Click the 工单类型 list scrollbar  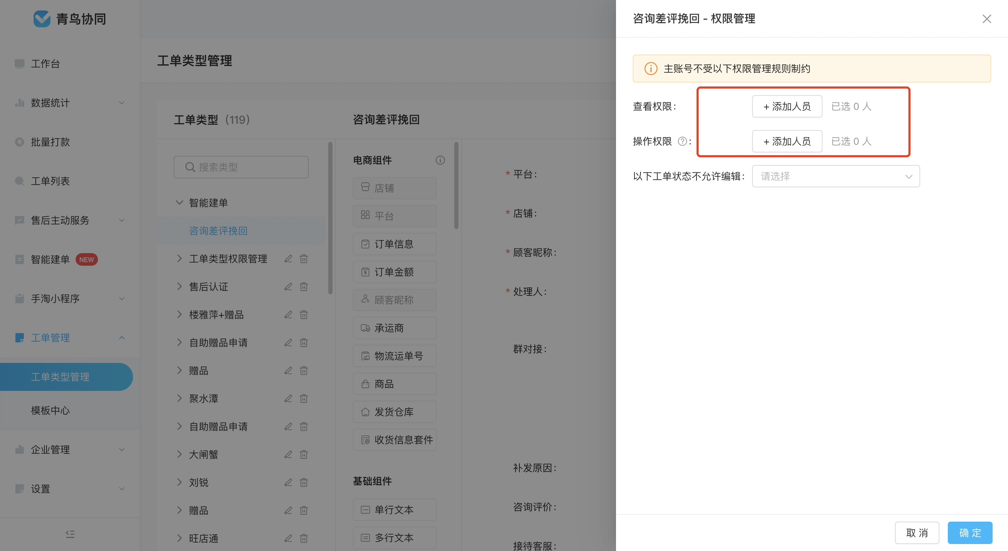pos(330,218)
